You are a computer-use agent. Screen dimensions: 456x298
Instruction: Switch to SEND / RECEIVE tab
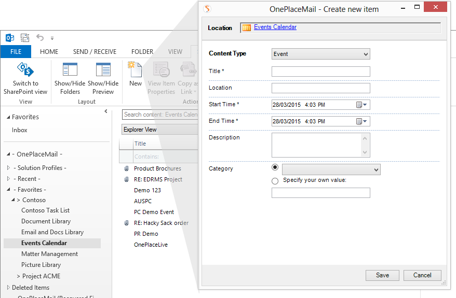click(95, 52)
